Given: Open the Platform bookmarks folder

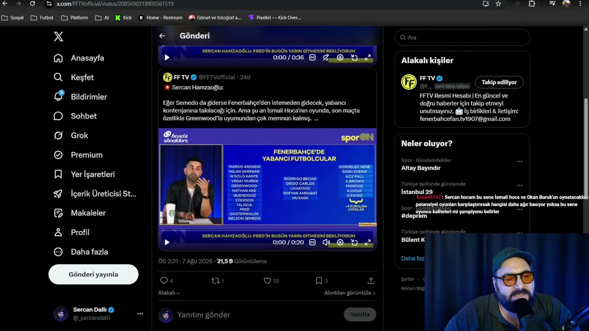Looking at the screenshot, I should tap(75, 18).
